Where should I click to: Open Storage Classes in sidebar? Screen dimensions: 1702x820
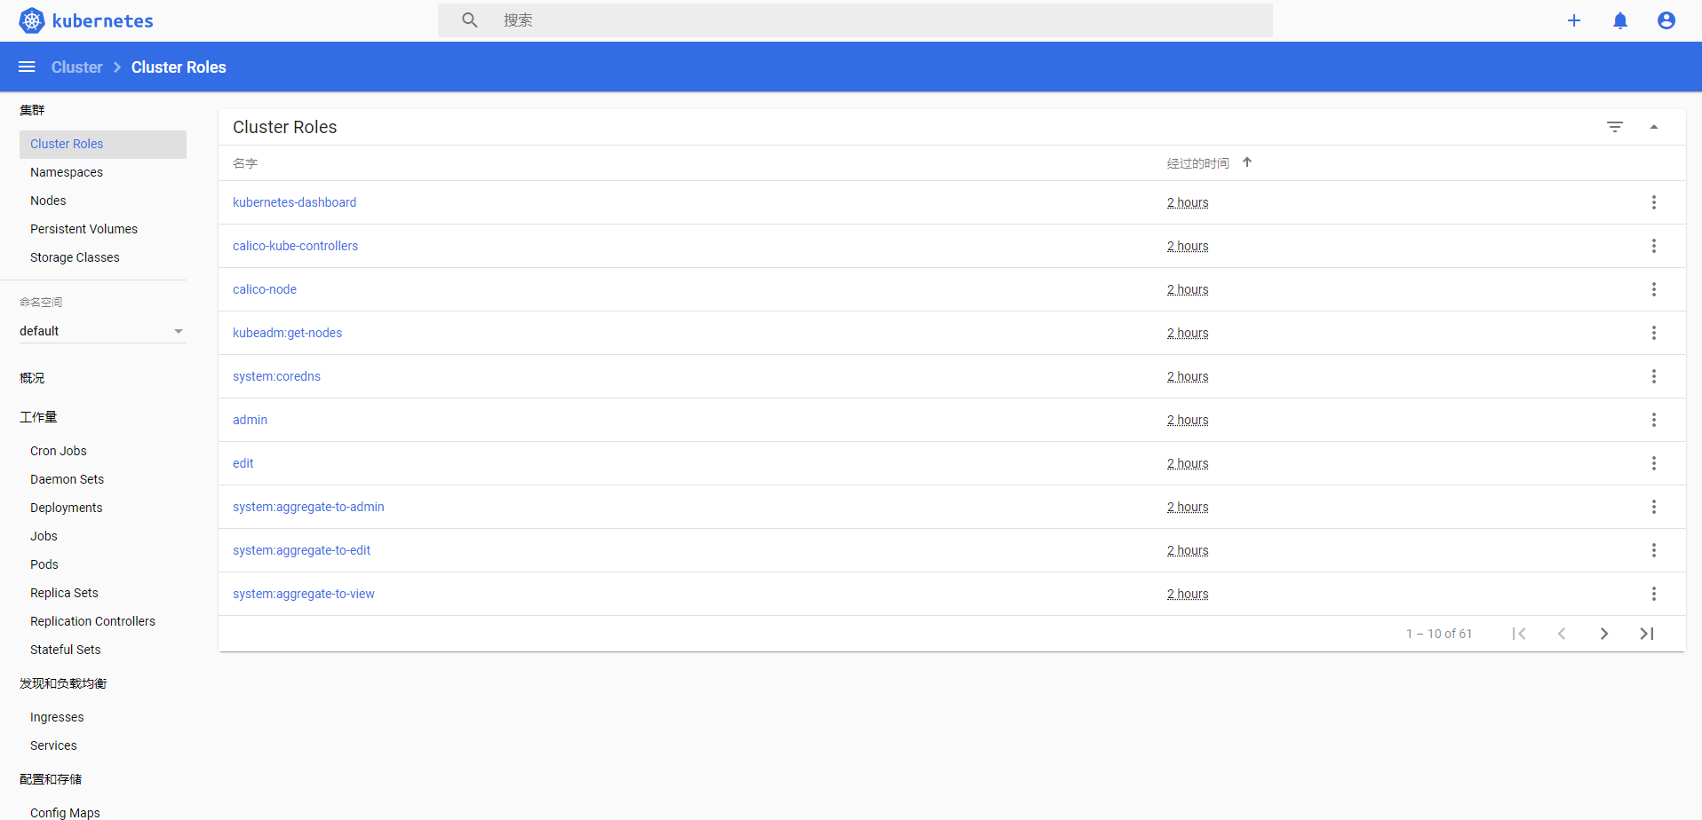click(x=75, y=257)
